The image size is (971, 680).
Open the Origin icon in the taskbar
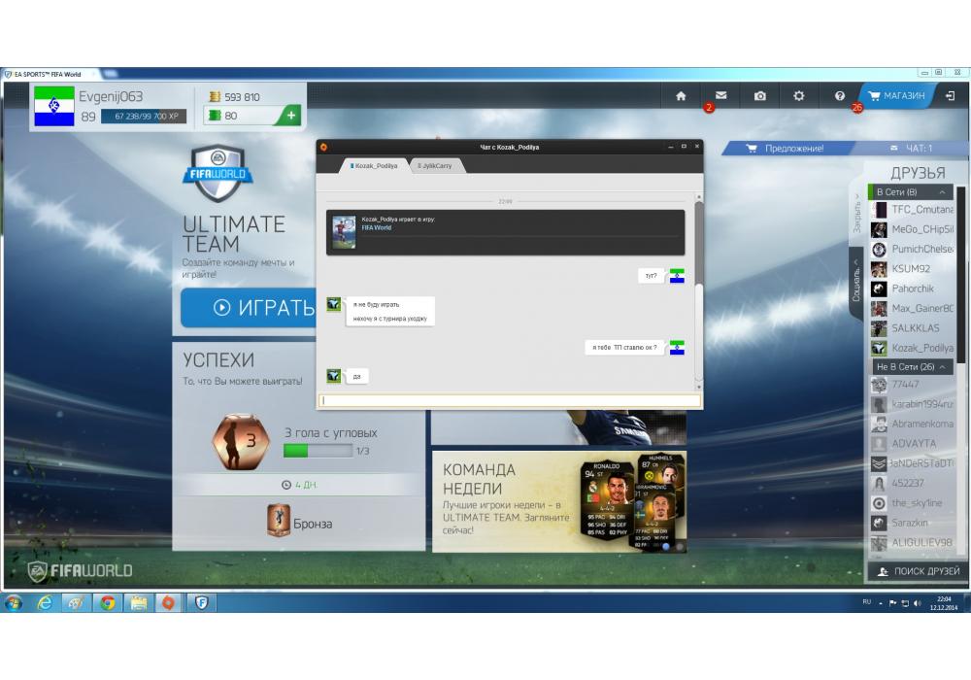pos(168,602)
